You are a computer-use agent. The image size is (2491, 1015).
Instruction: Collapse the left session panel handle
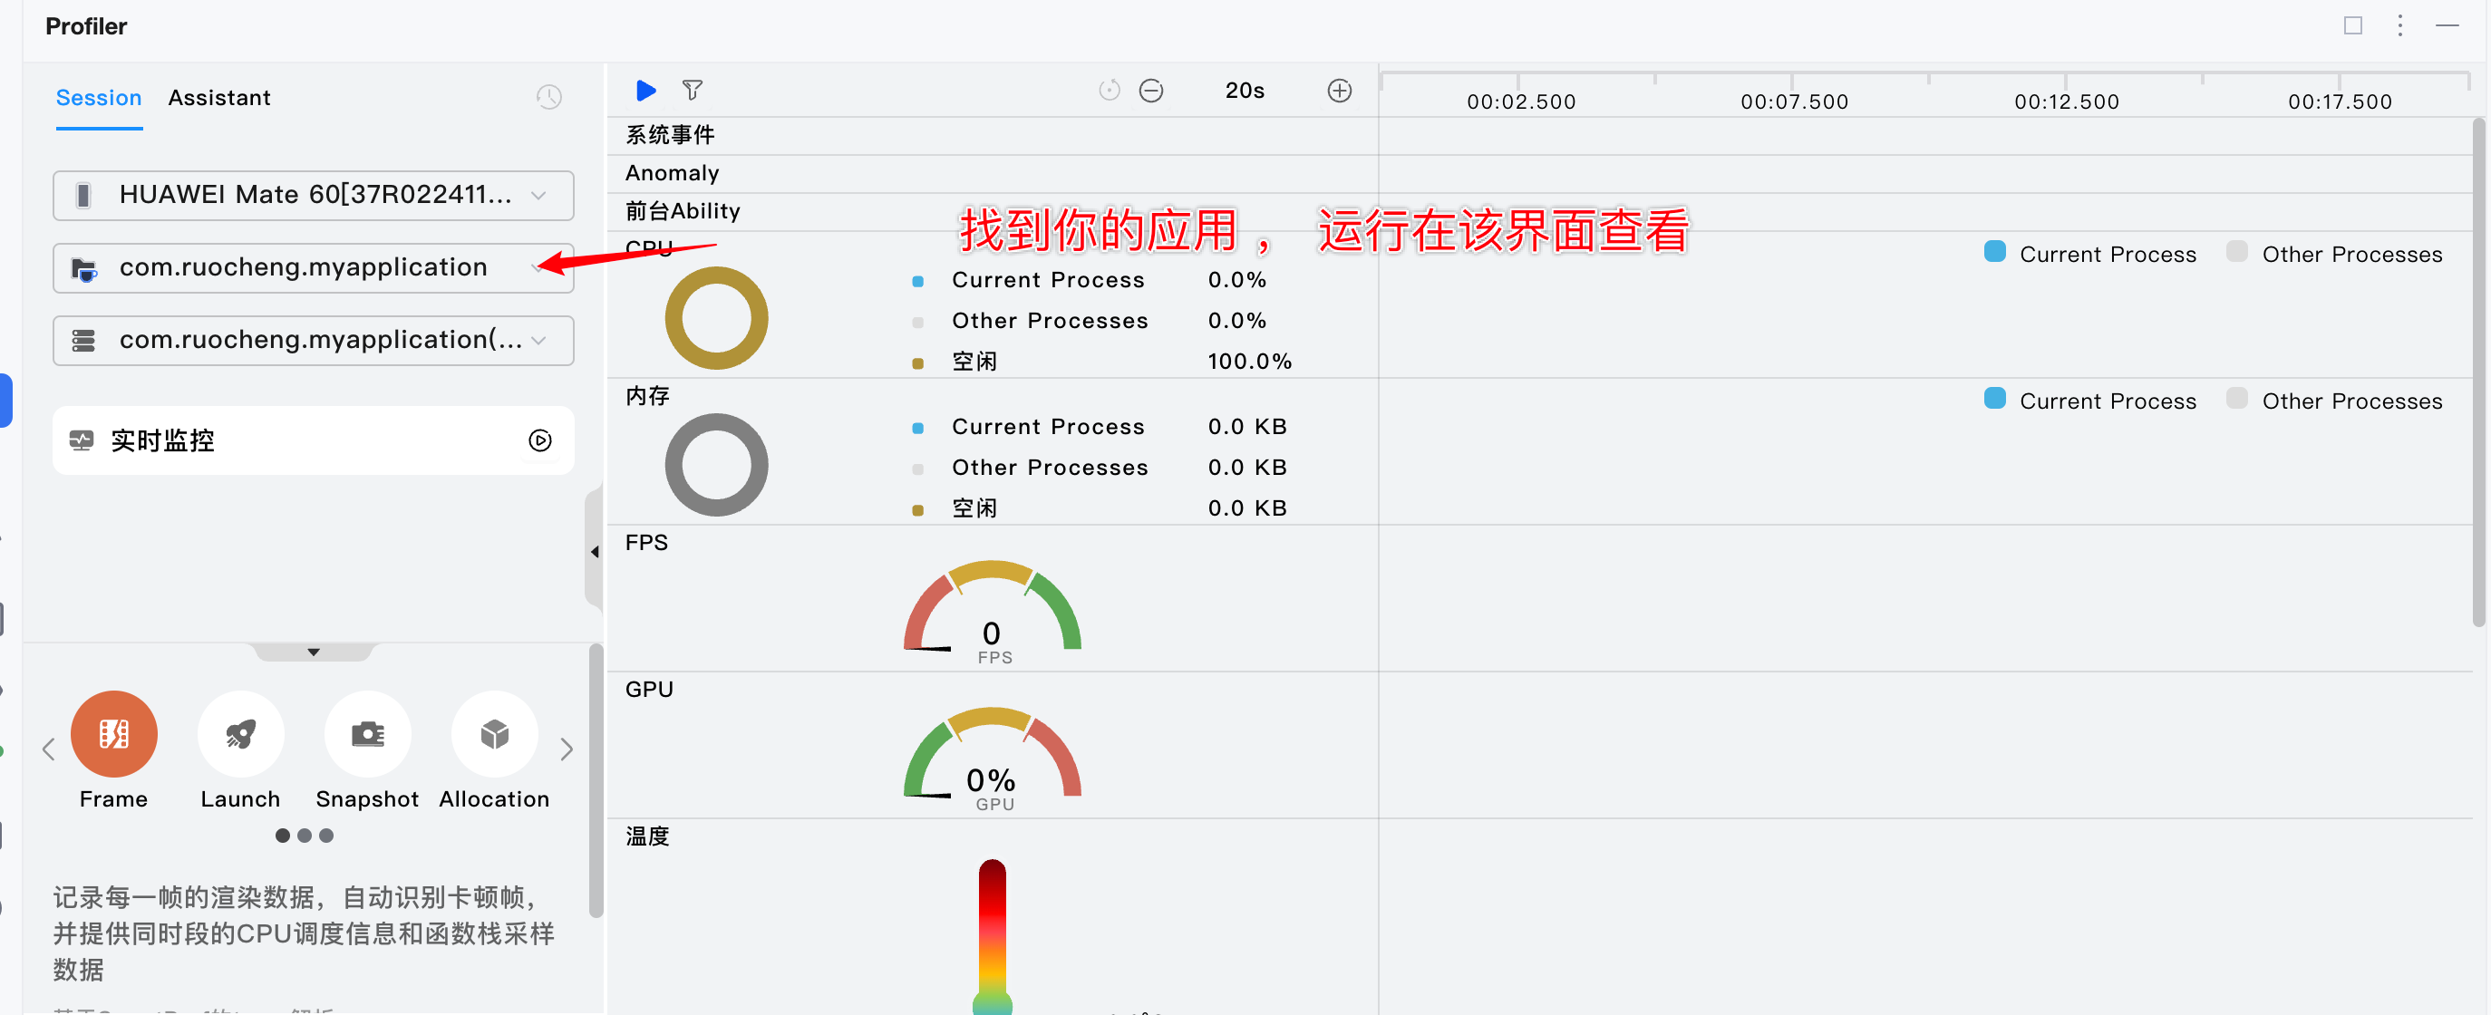click(595, 552)
